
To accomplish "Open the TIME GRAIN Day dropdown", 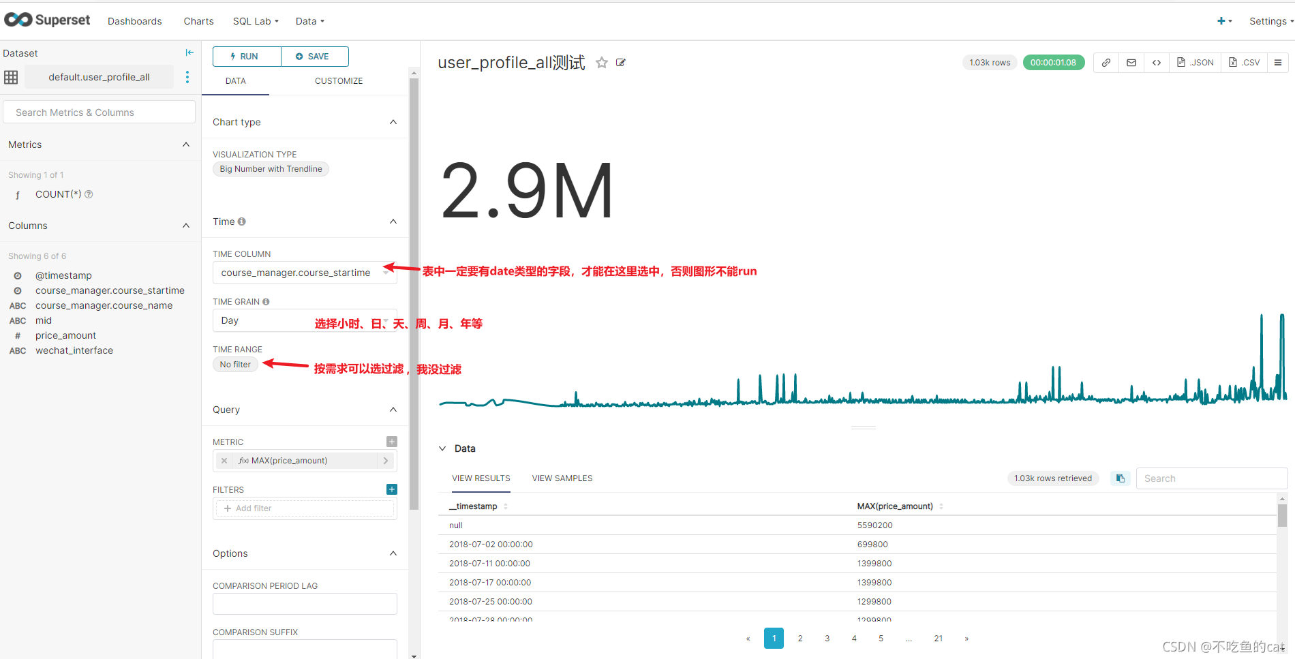I will 305,320.
